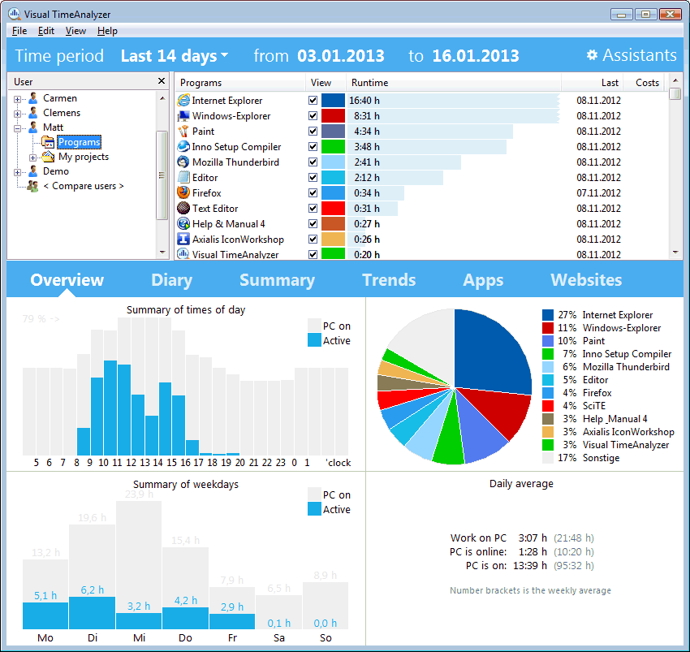The image size is (690, 652).
Task: Open the Edit menu
Action: point(45,31)
